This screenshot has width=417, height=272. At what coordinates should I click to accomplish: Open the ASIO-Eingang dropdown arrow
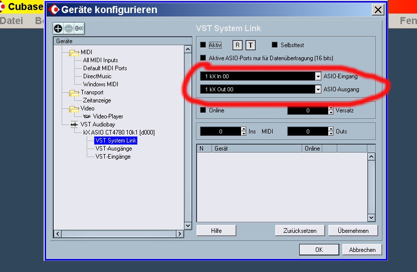pos(318,76)
